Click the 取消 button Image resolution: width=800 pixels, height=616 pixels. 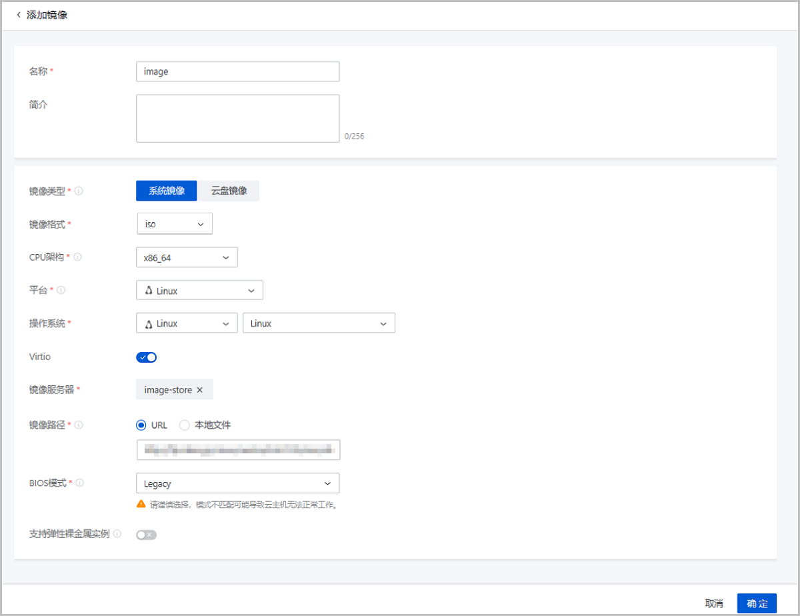(x=714, y=603)
